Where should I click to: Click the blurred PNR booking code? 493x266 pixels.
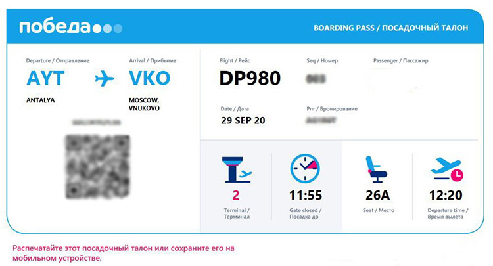pos(321,120)
